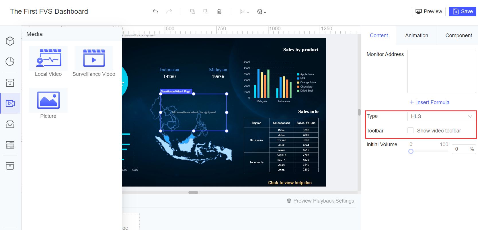This screenshot has width=478, height=230.
Task: Add a Picture component
Action: point(48,103)
